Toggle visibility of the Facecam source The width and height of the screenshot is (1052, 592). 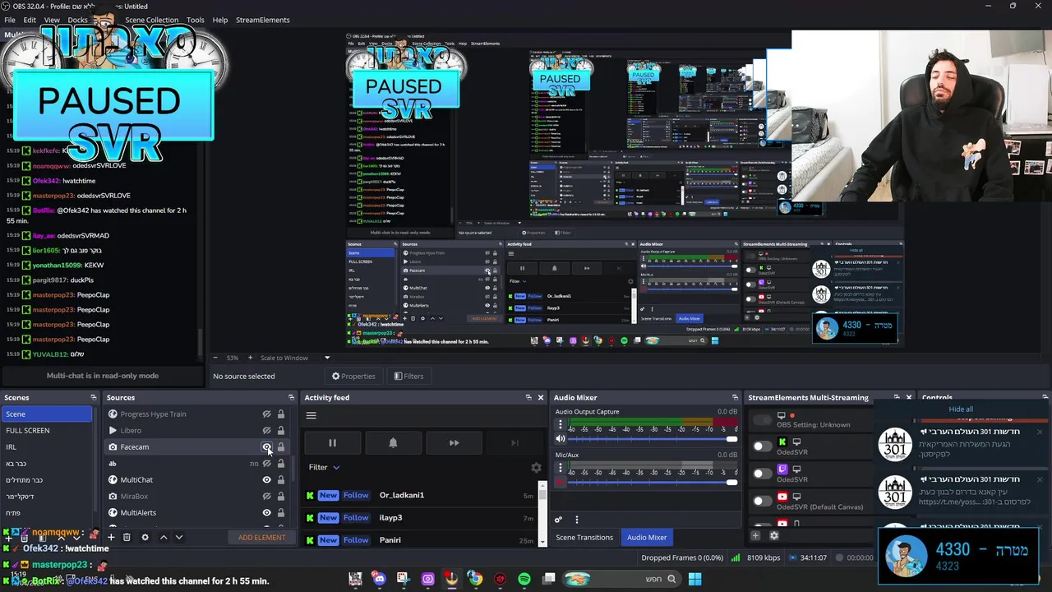click(266, 446)
